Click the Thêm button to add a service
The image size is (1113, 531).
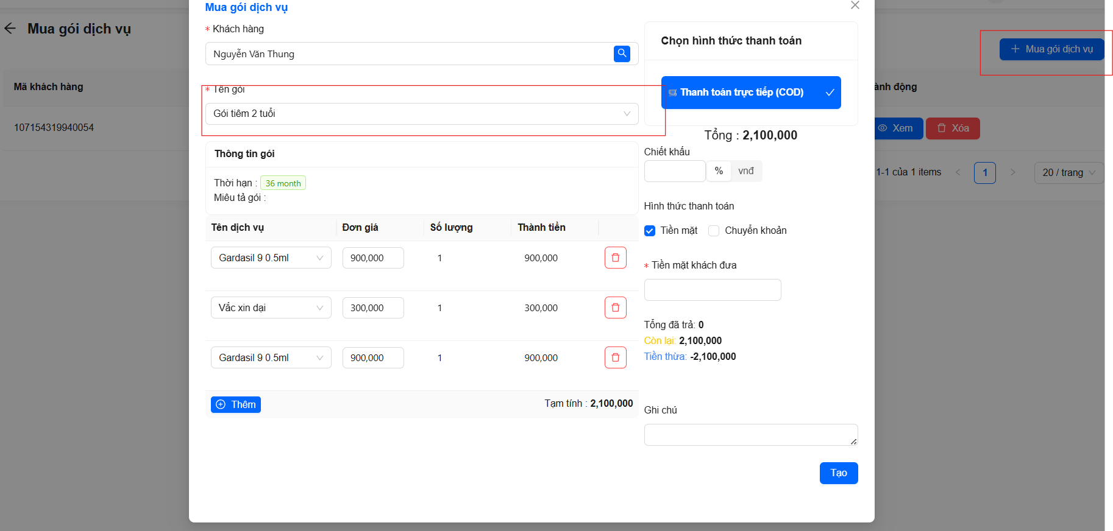pyautogui.click(x=236, y=404)
